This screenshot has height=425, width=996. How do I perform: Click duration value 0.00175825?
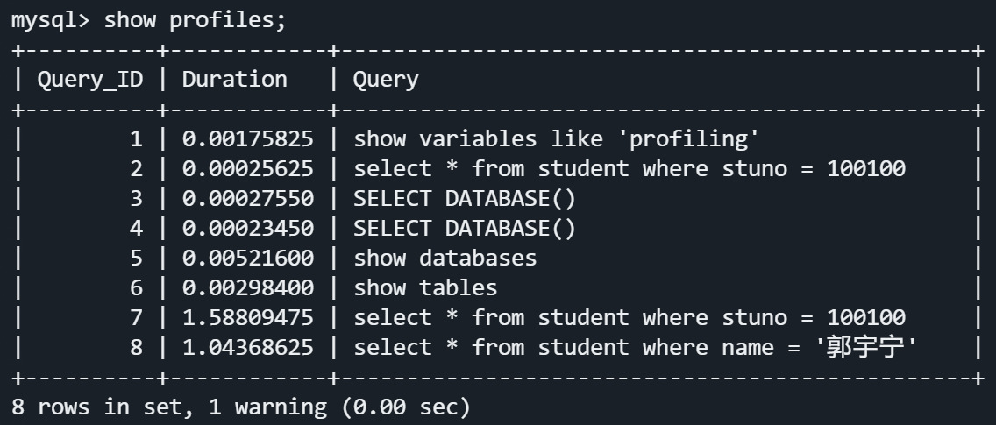coord(247,138)
